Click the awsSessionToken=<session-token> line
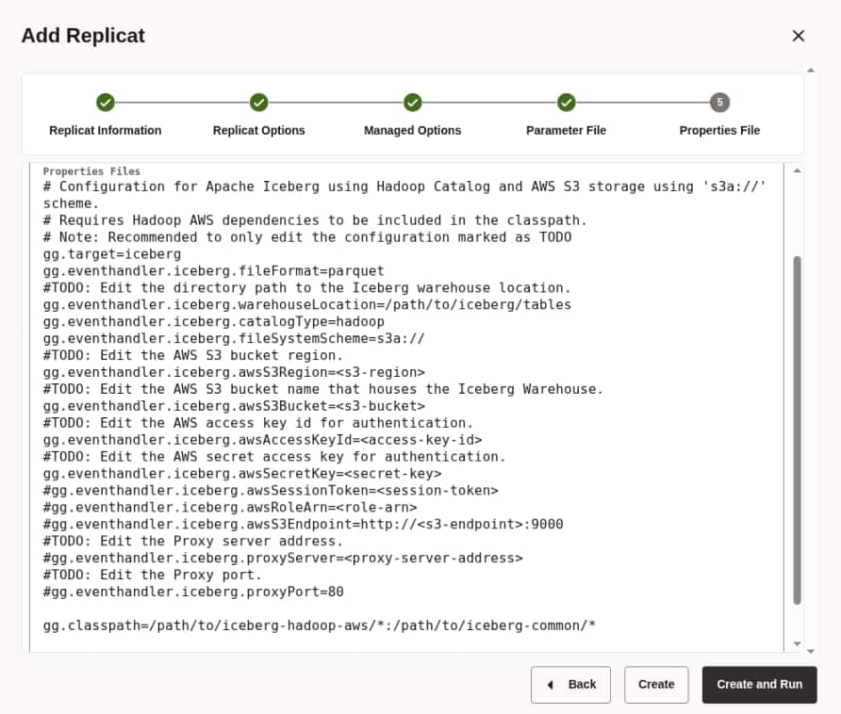 pyautogui.click(x=271, y=491)
